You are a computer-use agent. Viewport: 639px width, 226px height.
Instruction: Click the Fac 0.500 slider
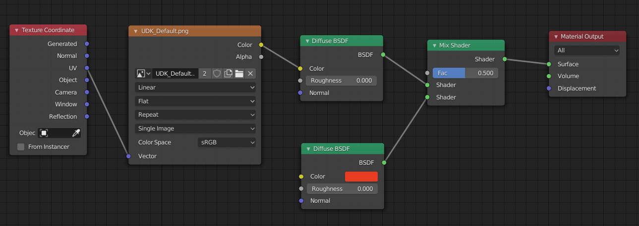tap(465, 73)
